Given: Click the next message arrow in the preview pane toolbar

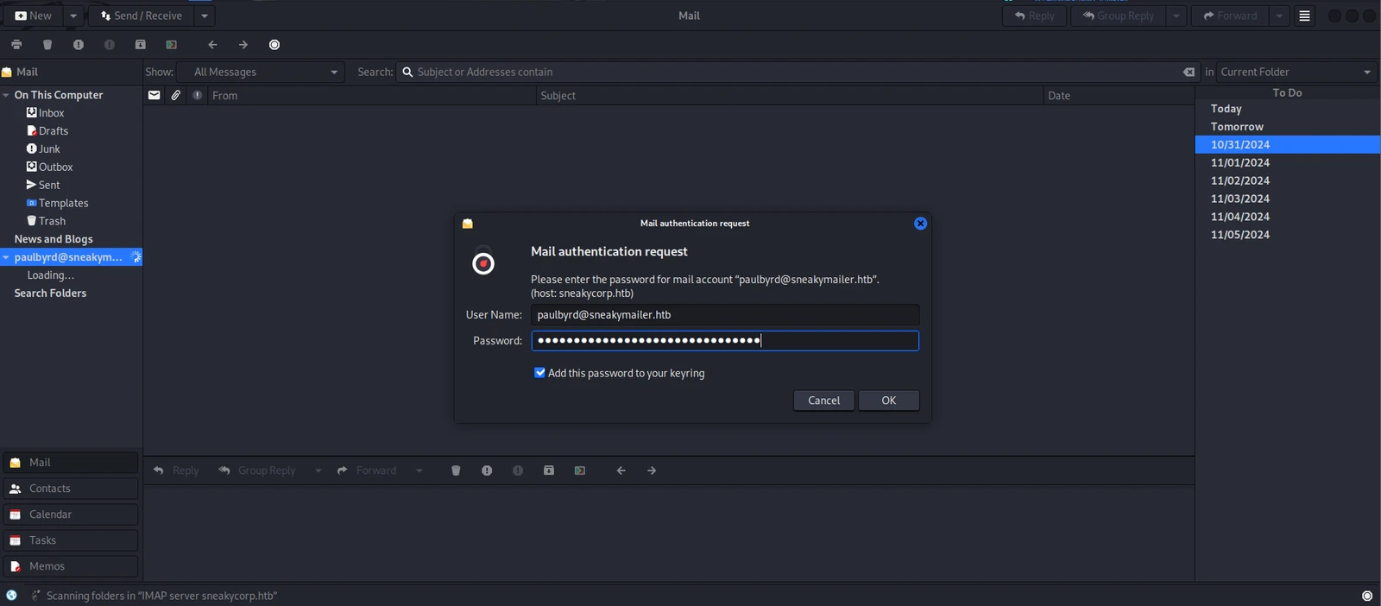Looking at the screenshot, I should [x=652, y=470].
